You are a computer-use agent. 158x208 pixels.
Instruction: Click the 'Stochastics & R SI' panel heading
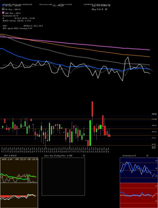point(135,156)
